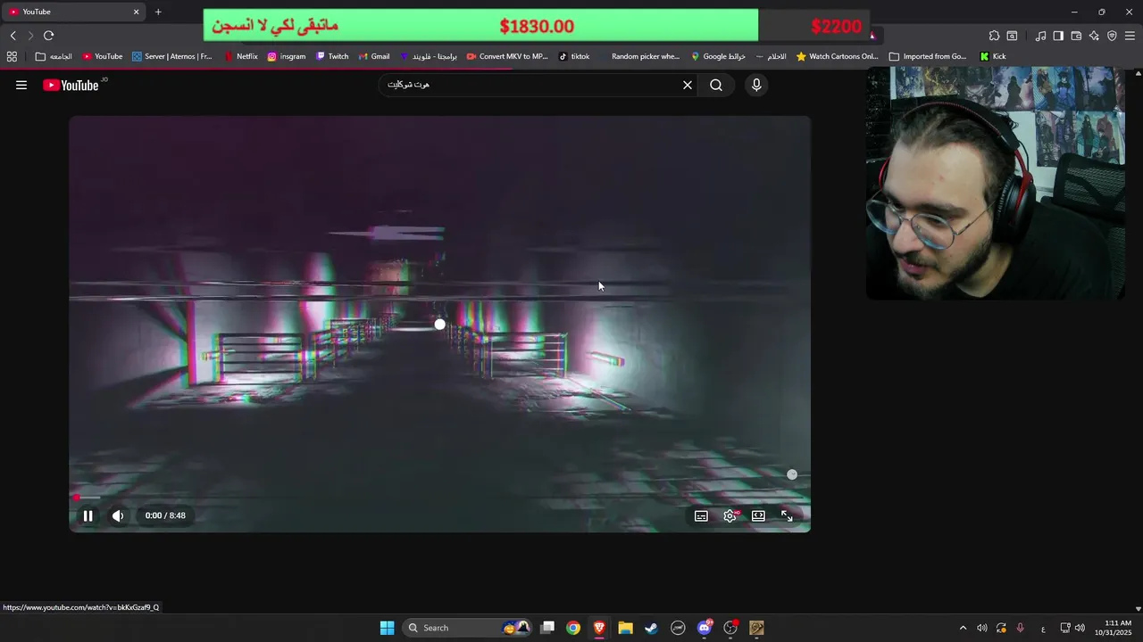
Task: Toggle the browser sidebar panel
Action: pos(1058,36)
